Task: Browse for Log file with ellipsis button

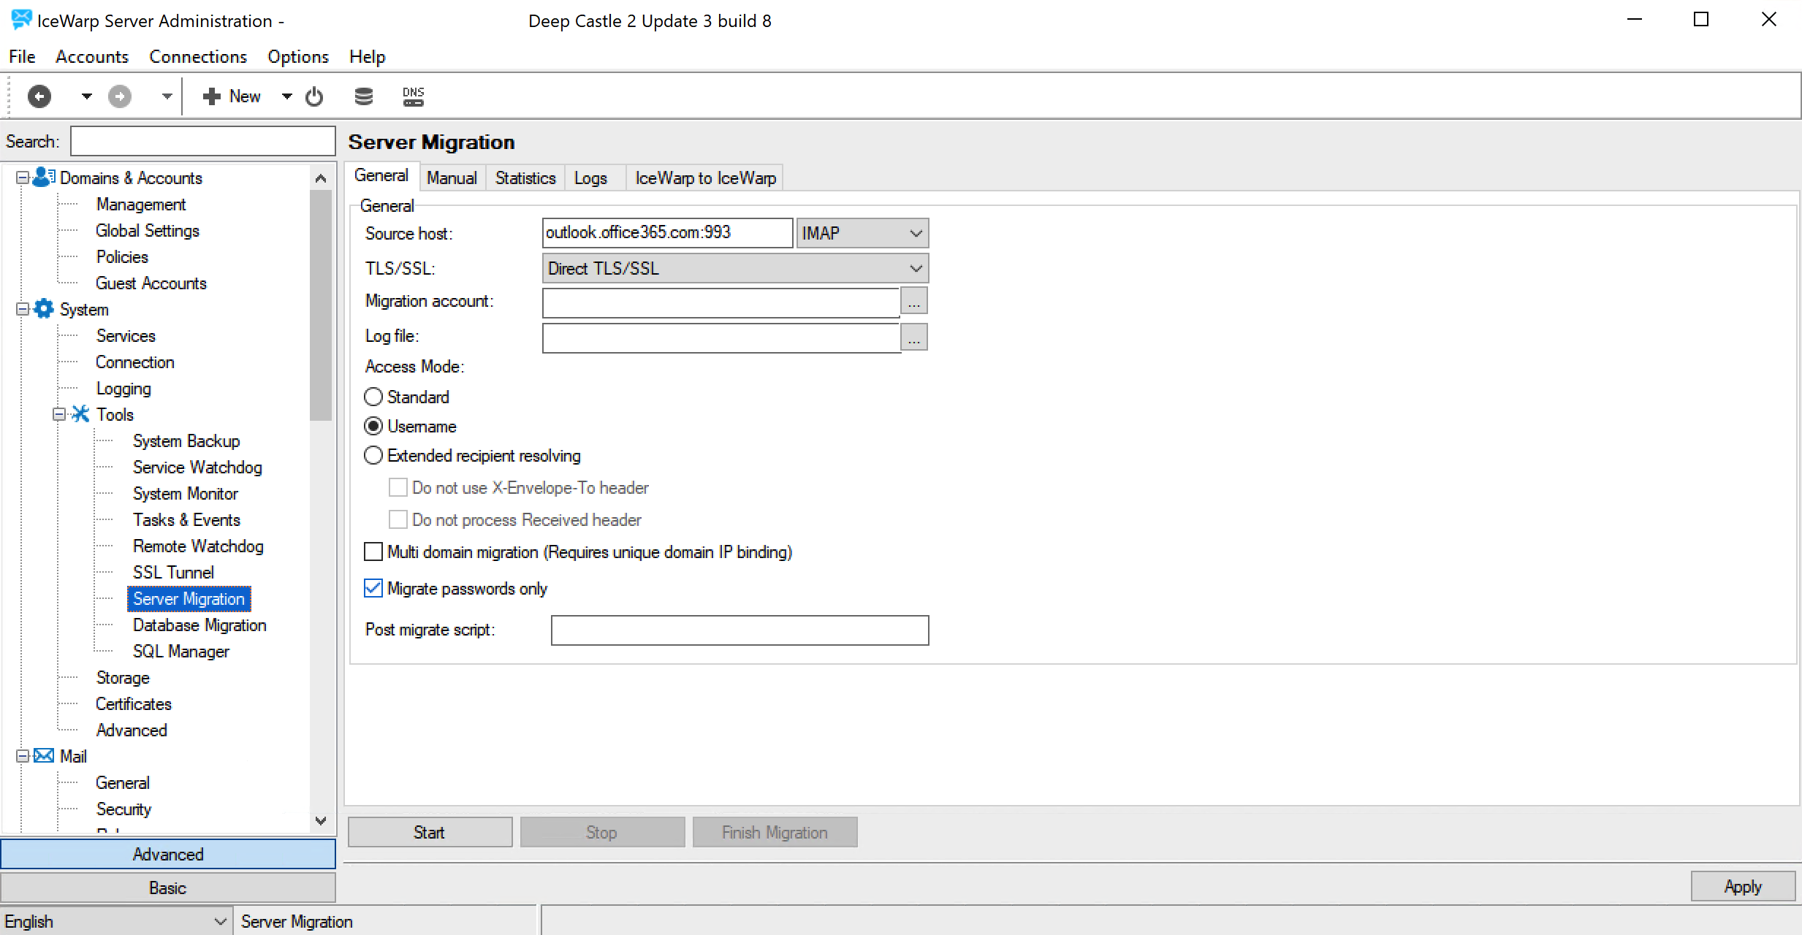Action: 914,337
